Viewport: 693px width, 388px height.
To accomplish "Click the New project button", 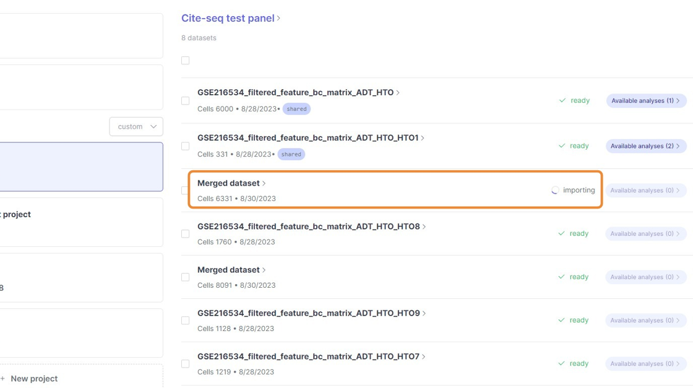I will pyautogui.click(x=34, y=379).
